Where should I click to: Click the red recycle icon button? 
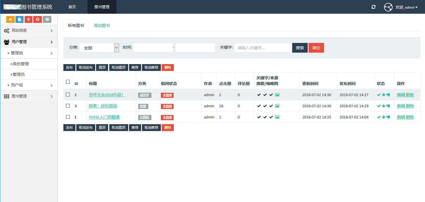click(x=38, y=19)
